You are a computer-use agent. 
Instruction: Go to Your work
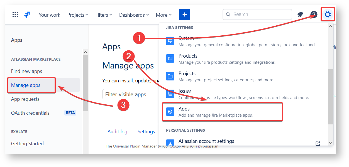click(50, 15)
